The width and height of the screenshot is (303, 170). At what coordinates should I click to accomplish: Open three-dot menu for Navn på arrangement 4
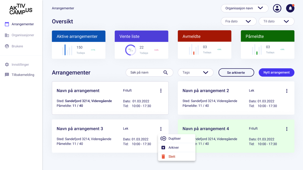287,129
